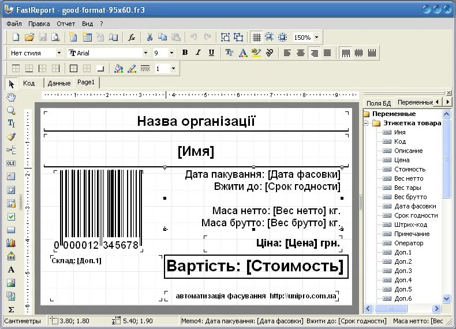Collapse the 'Этикетка товара' tree node

(367, 124)
